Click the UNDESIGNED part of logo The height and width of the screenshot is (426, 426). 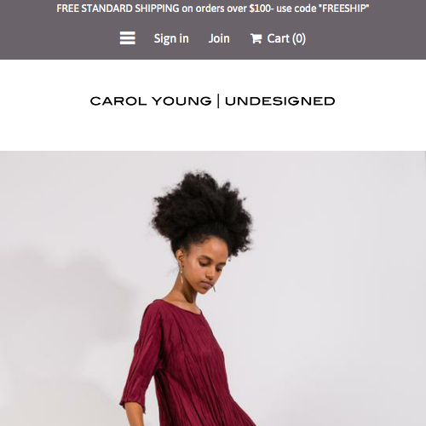point(280,101)
